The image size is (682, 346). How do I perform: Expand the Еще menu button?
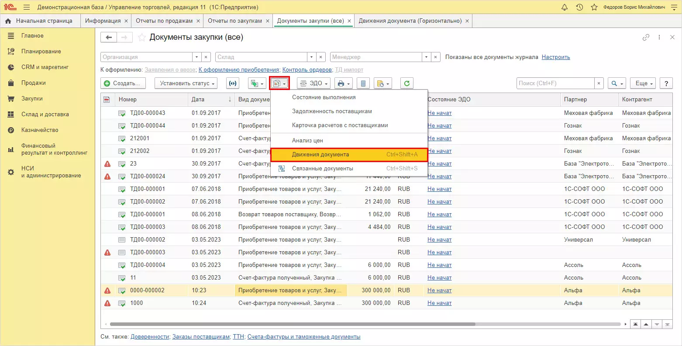point(644,83)
